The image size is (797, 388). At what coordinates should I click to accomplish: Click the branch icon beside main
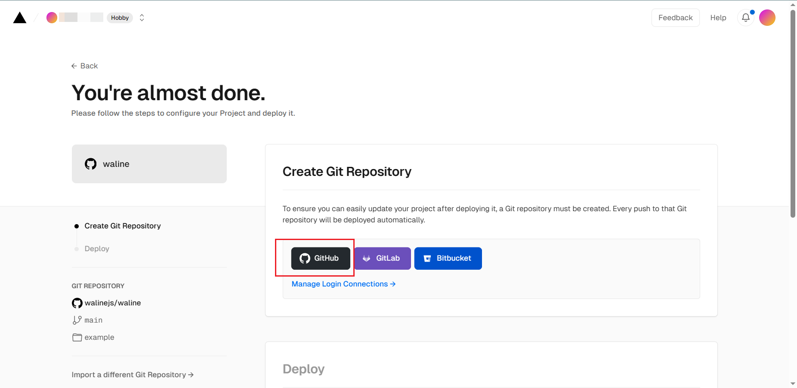click(77, 320)
